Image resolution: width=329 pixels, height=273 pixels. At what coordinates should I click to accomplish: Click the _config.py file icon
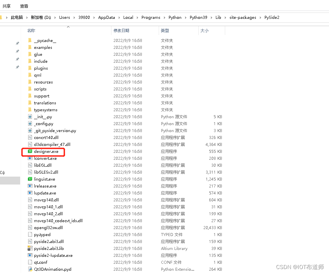coord(30,123)
